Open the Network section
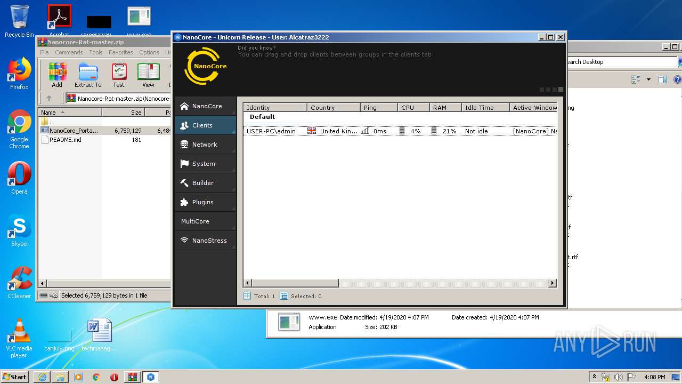The image size is (682, 384). pyautogui.click(x=205, y=145)
